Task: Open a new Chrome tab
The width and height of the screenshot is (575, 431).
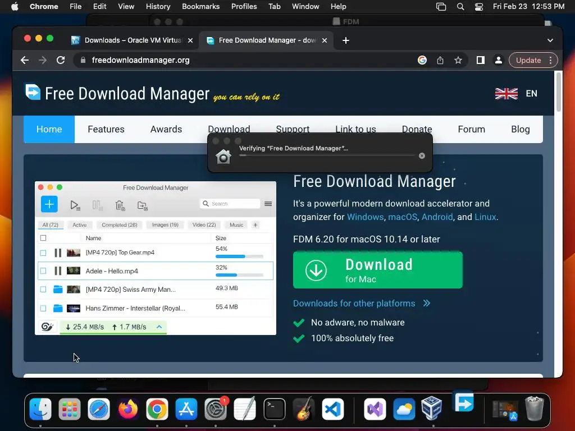Action: click(x=346, y=40)
